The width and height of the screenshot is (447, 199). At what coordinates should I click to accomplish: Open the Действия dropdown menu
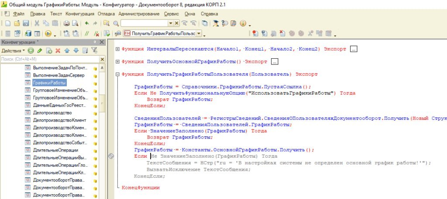13,51
